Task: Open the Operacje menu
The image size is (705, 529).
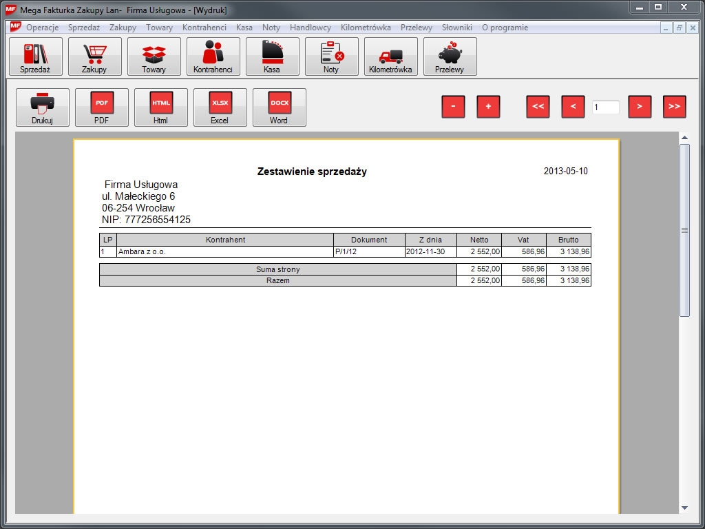Action: [x=42, y=28]
